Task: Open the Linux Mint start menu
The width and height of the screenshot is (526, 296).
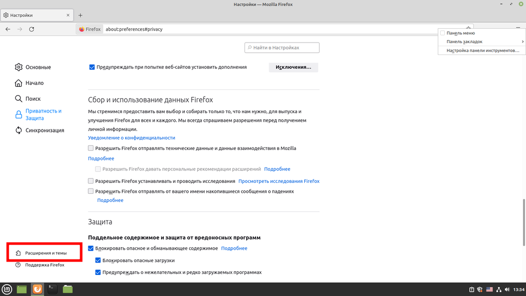Action: coord(7,289)
